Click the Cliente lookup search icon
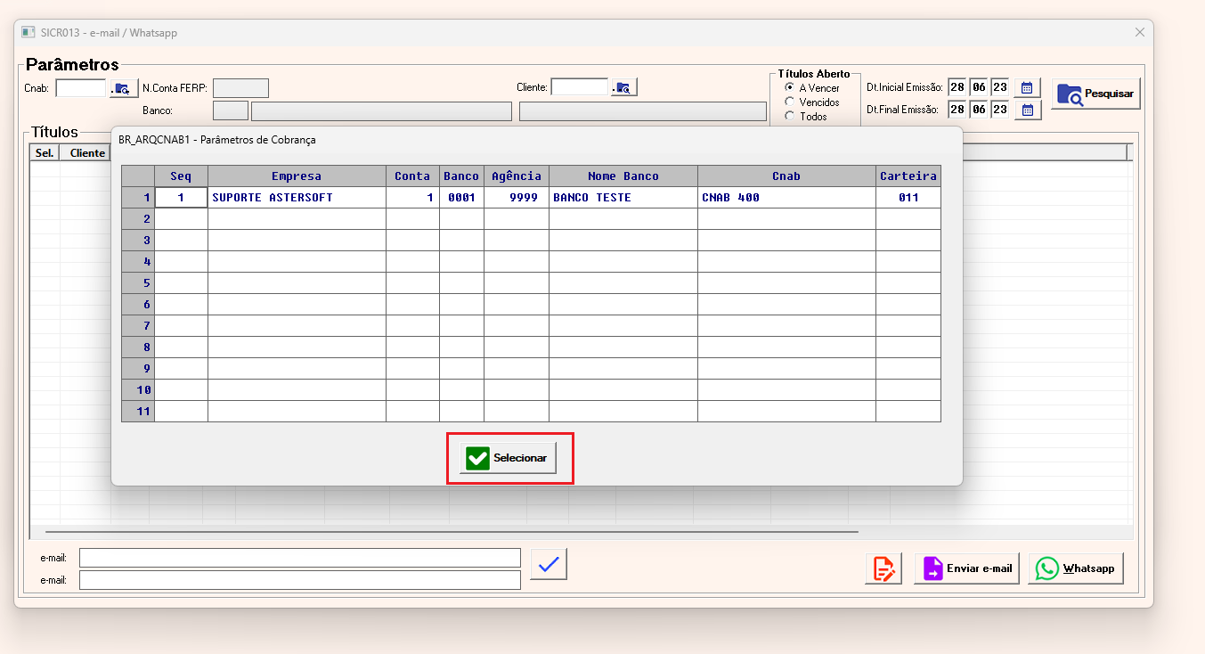This screenshot has width=1205, height=654. (623, 87)
